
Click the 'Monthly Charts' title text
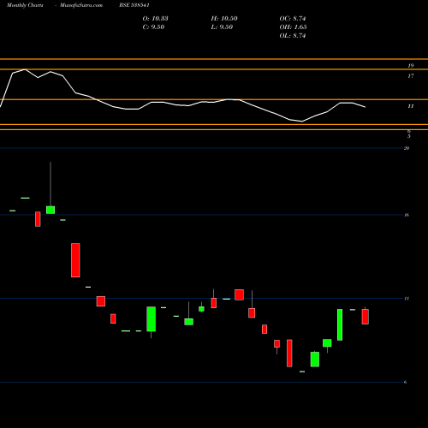coord(25,5)
